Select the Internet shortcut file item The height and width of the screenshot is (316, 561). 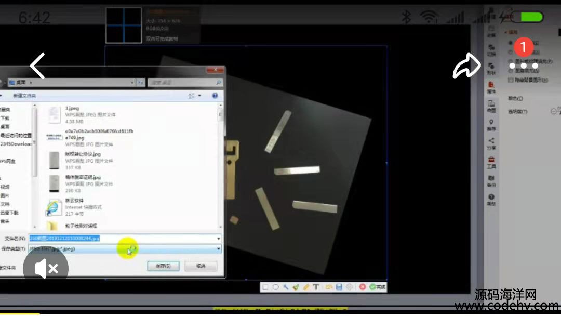[74, 207]
